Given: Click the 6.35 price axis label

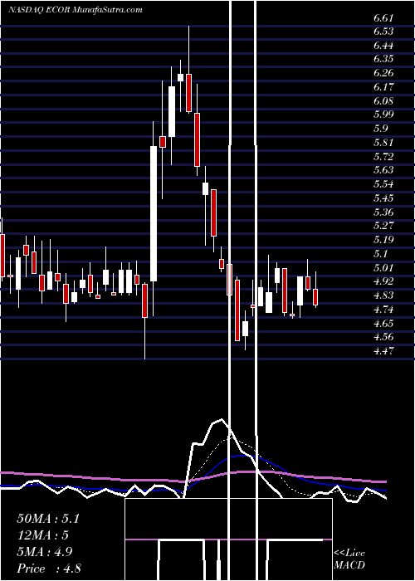Looking at the screenshot, I should coord(383,59).
